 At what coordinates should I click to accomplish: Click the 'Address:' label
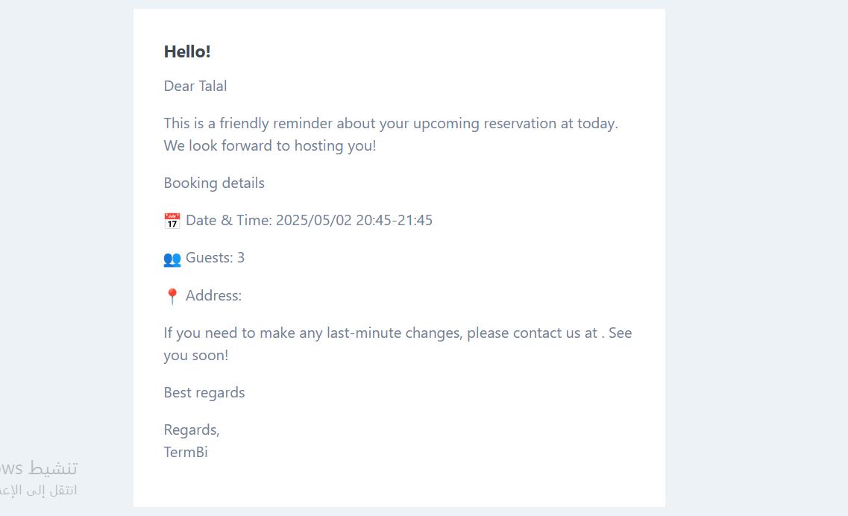point(213,295)
